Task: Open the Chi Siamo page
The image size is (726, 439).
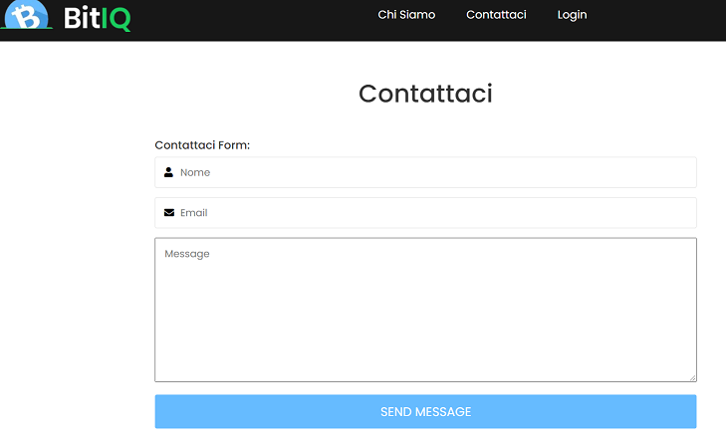Action: tap(406, 15)
